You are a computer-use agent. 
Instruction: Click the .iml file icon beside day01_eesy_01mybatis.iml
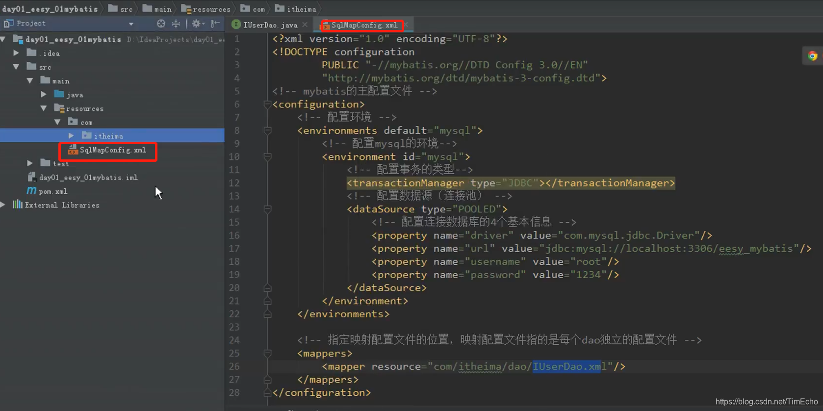pos(31,177)
